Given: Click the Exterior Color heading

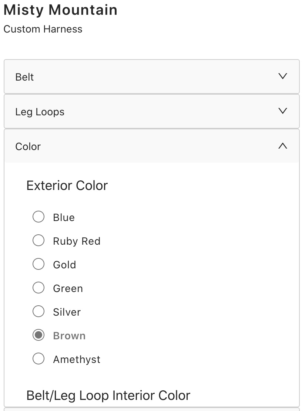Looking at the screenshot, I should click(67, 185).
